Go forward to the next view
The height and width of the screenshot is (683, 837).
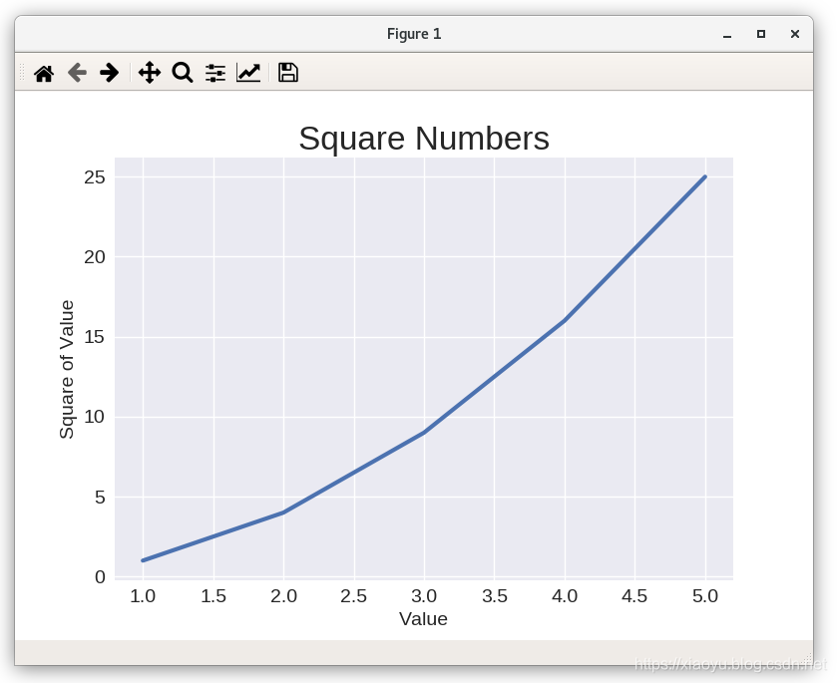[x=110, y=73]
